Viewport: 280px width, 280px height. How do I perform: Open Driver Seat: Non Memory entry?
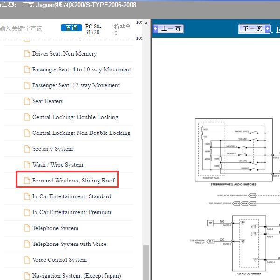tap(64, 54)
